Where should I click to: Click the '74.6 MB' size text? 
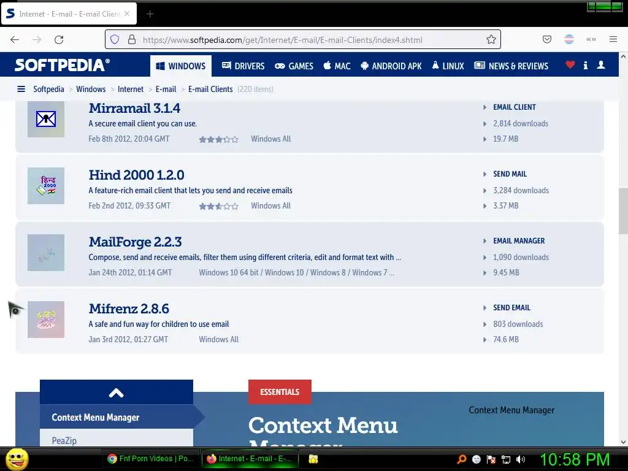coord(506,339)
